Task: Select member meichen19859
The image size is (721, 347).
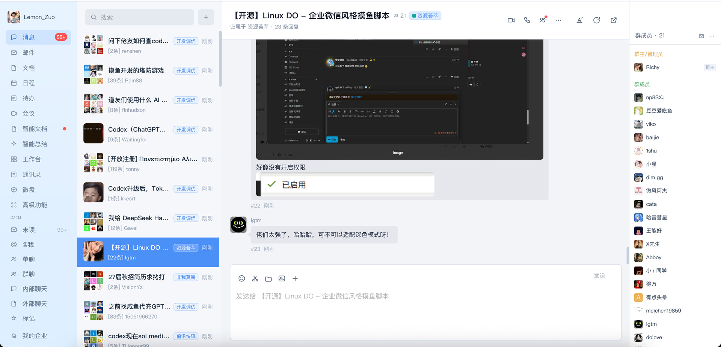Action: pos(675,311)
